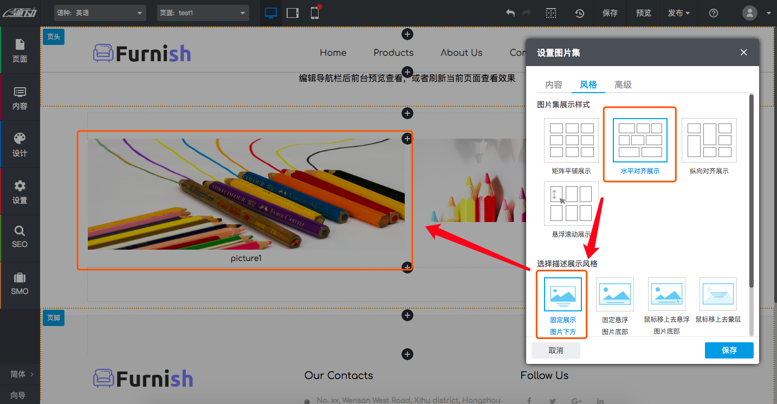Expand the 语种 language dropdown
This screenshot has height=404, width=777.
100,13
